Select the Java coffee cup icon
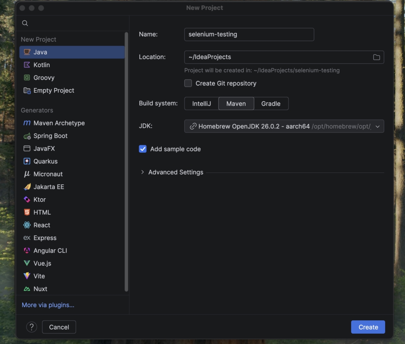The width and height of the screenshot is (405, 344). (27, 52)
